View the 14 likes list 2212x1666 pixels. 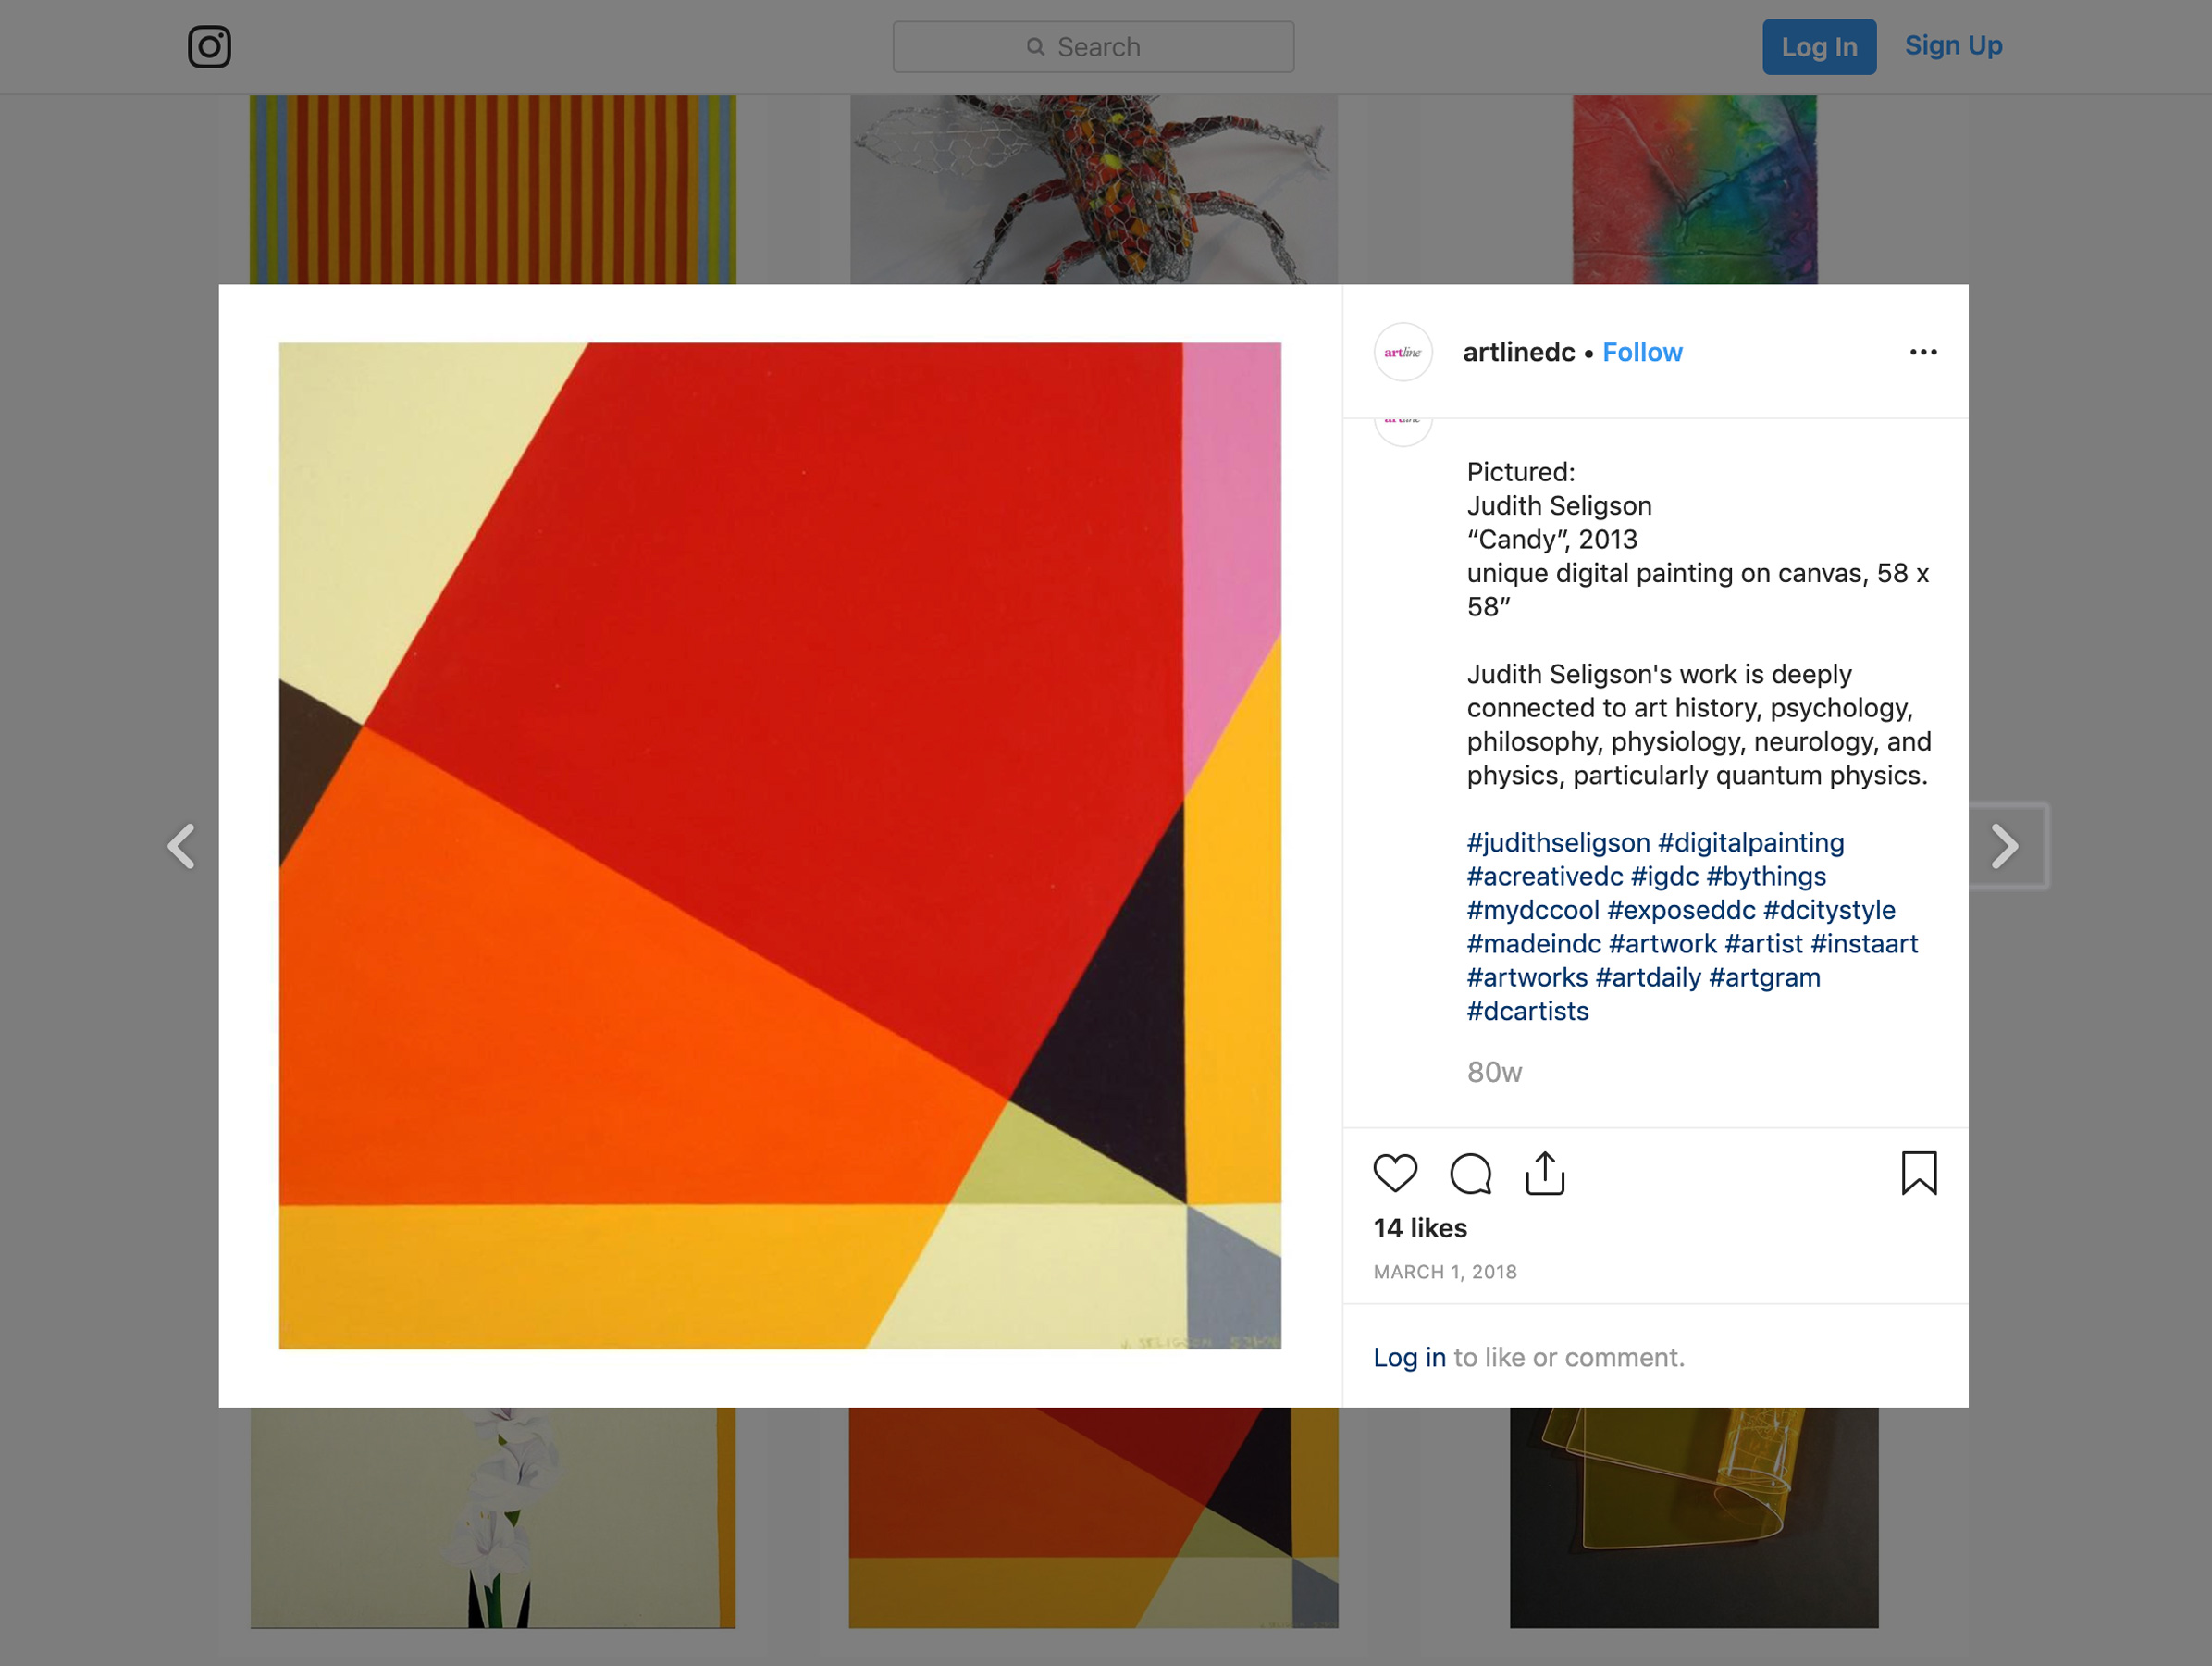click(x=1420, y=1227)
